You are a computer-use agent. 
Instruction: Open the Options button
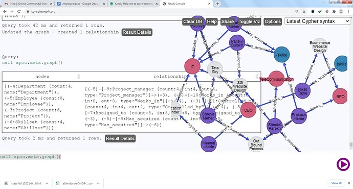273,21
